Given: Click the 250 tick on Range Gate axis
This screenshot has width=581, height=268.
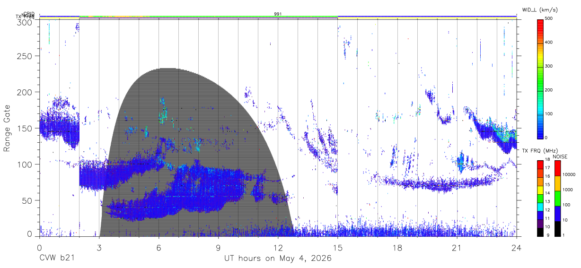Looking at the screenshot, I should [x=24, y=56].
